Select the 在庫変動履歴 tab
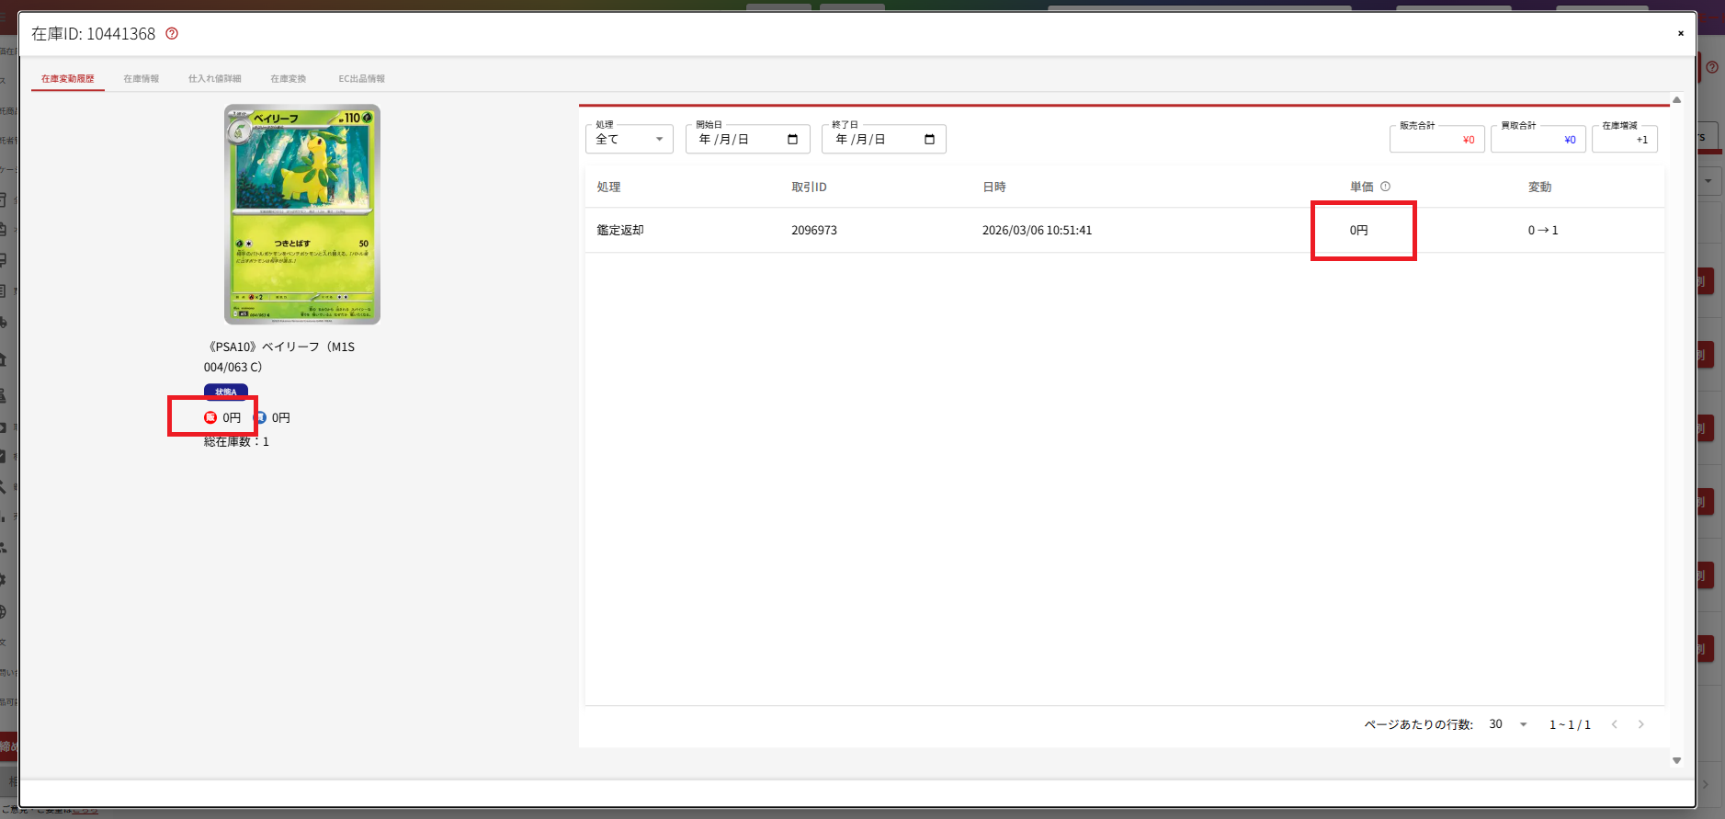 pos(67,79)
